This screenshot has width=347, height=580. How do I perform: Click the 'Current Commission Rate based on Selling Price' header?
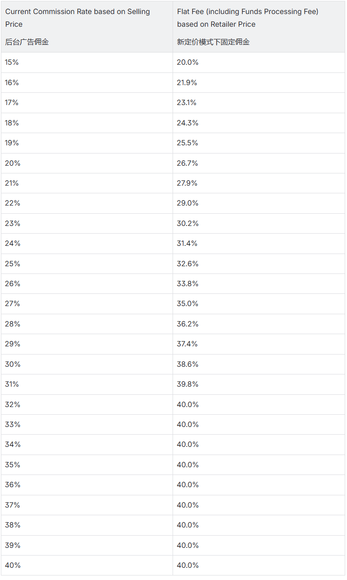[x=77, y=18]
